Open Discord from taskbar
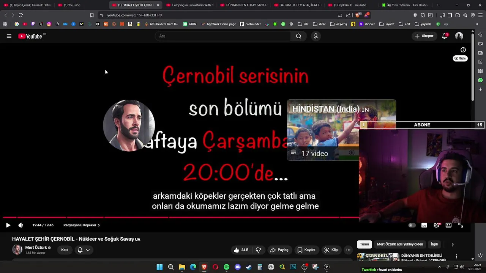486x273 pixels. (238, 267)
